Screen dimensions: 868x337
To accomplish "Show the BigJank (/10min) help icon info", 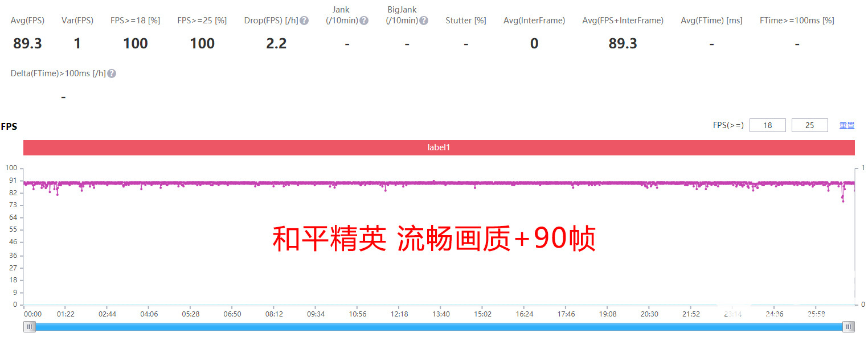I will [x=424, y=20].
